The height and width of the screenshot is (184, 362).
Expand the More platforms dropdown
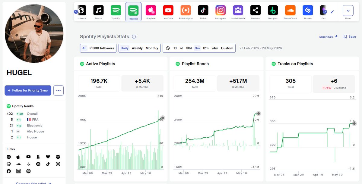point(348,11)
